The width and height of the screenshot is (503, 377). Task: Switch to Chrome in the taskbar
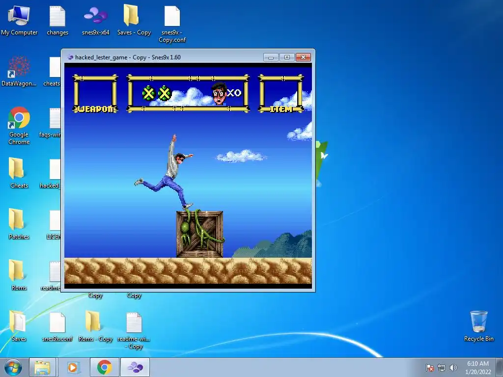click(x=105, y=367)
